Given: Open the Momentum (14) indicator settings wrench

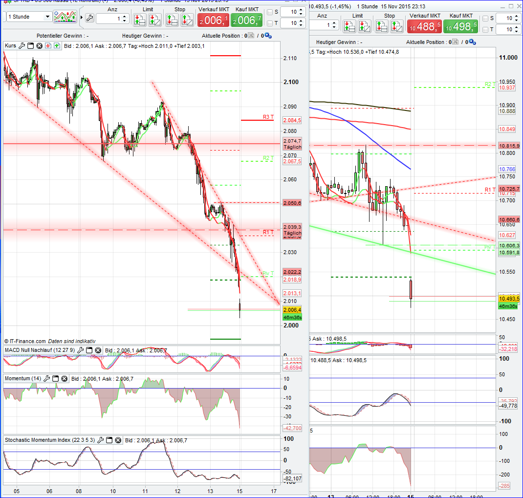Looking at the screenshot, I should [47, 378].
